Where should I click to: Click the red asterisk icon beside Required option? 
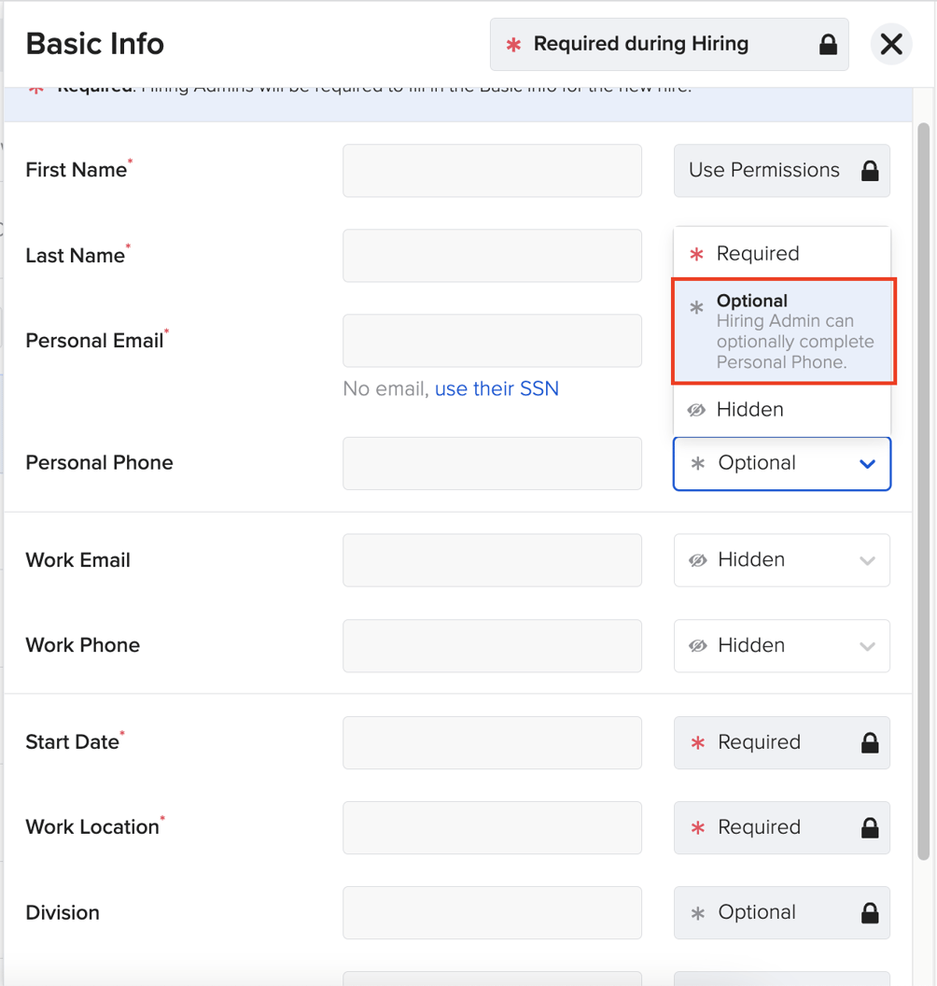pos(699,253)
